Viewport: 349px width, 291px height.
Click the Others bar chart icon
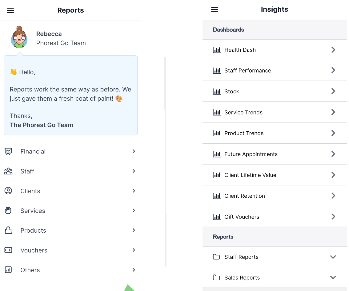[x=8, y=270]
